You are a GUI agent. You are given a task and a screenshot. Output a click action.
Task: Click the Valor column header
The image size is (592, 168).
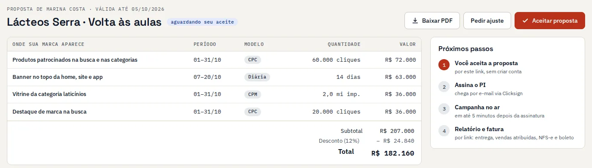408,44
